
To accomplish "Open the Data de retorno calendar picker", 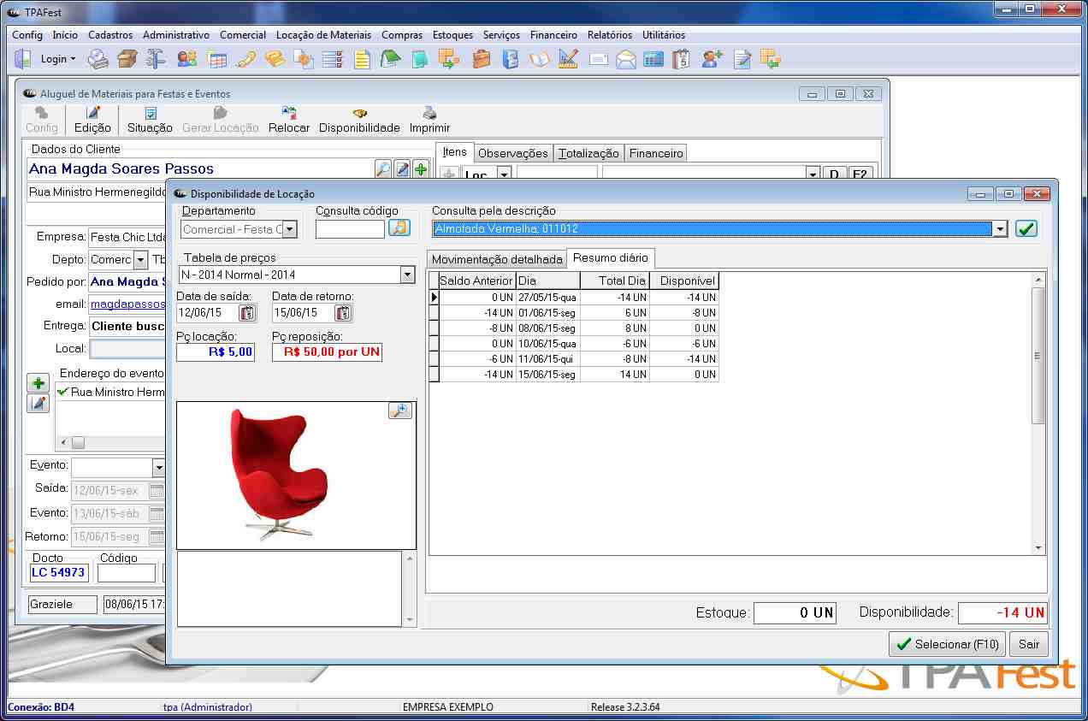I will (x=343, y=313).
